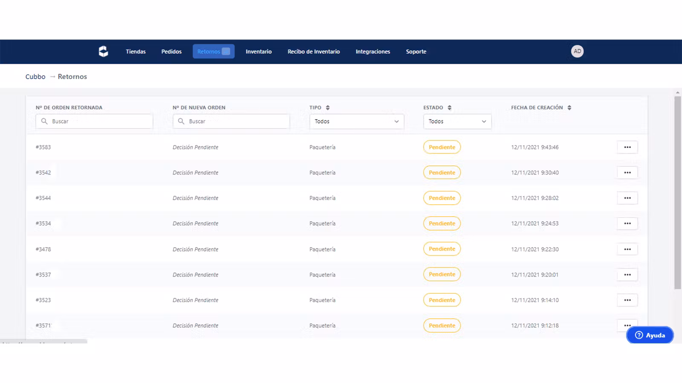Click Pendiente status badge for #3571
Screen dimensions: 682x383
point(442,326)
